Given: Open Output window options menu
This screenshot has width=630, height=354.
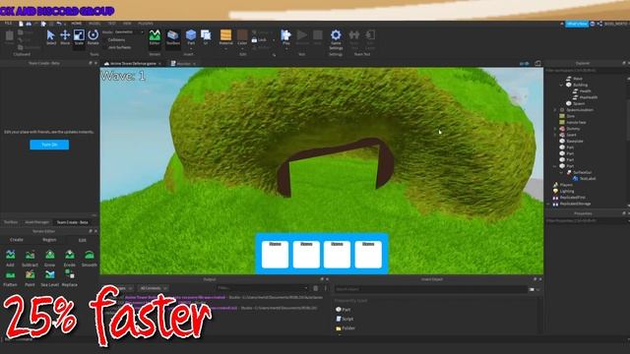Looking at the screenshot, I should (326, 288).
